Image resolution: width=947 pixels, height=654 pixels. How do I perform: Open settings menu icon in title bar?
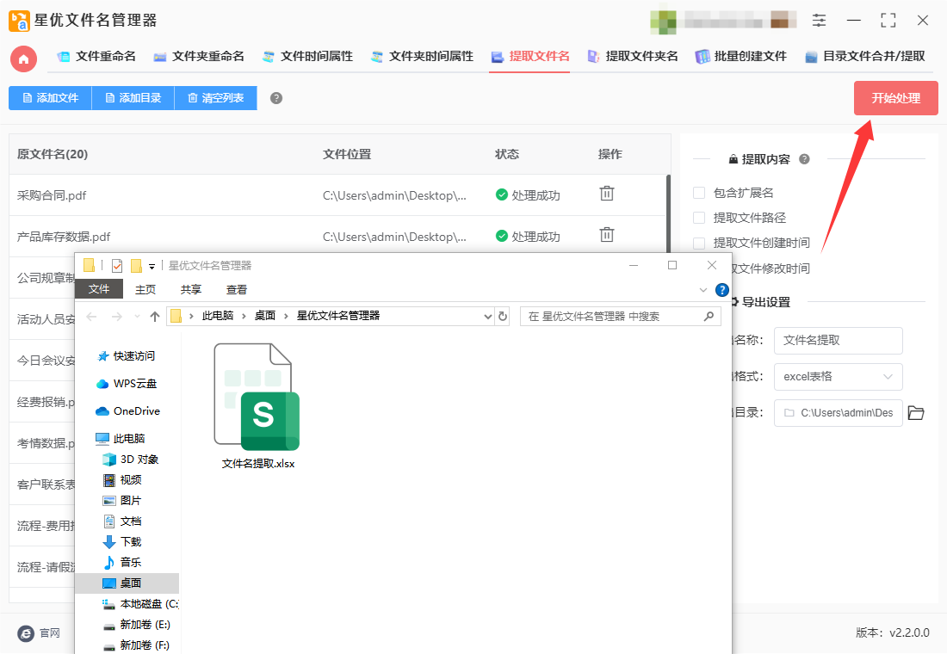pyautogui.click(x=819, y=20)
